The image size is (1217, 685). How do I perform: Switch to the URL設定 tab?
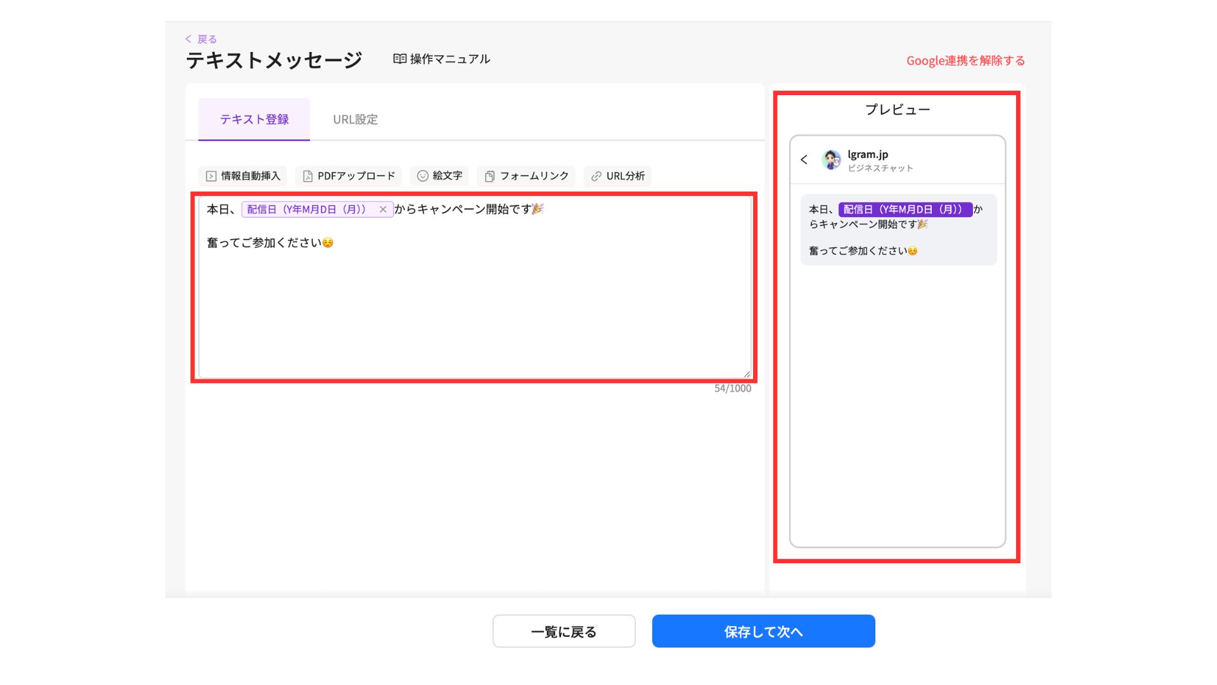pos(355,119)
